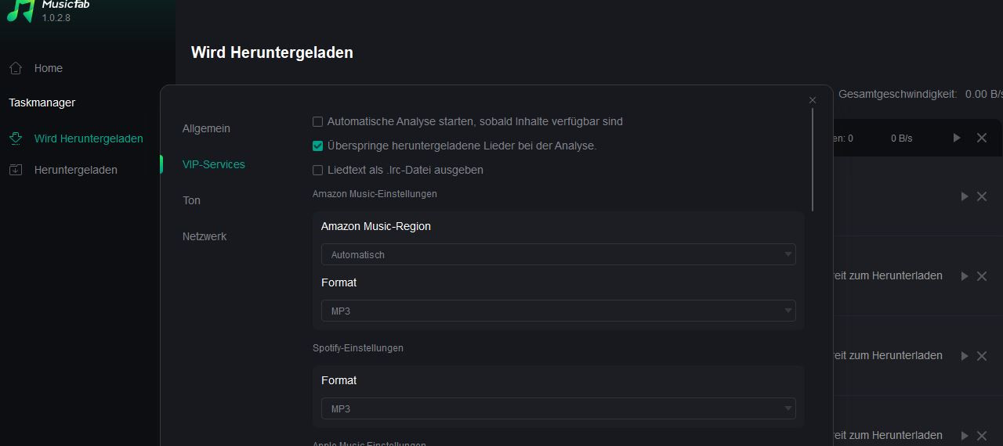Select the Ton settings tab
The width and height of the screenshot is (1003, 446).
[191, 200]
